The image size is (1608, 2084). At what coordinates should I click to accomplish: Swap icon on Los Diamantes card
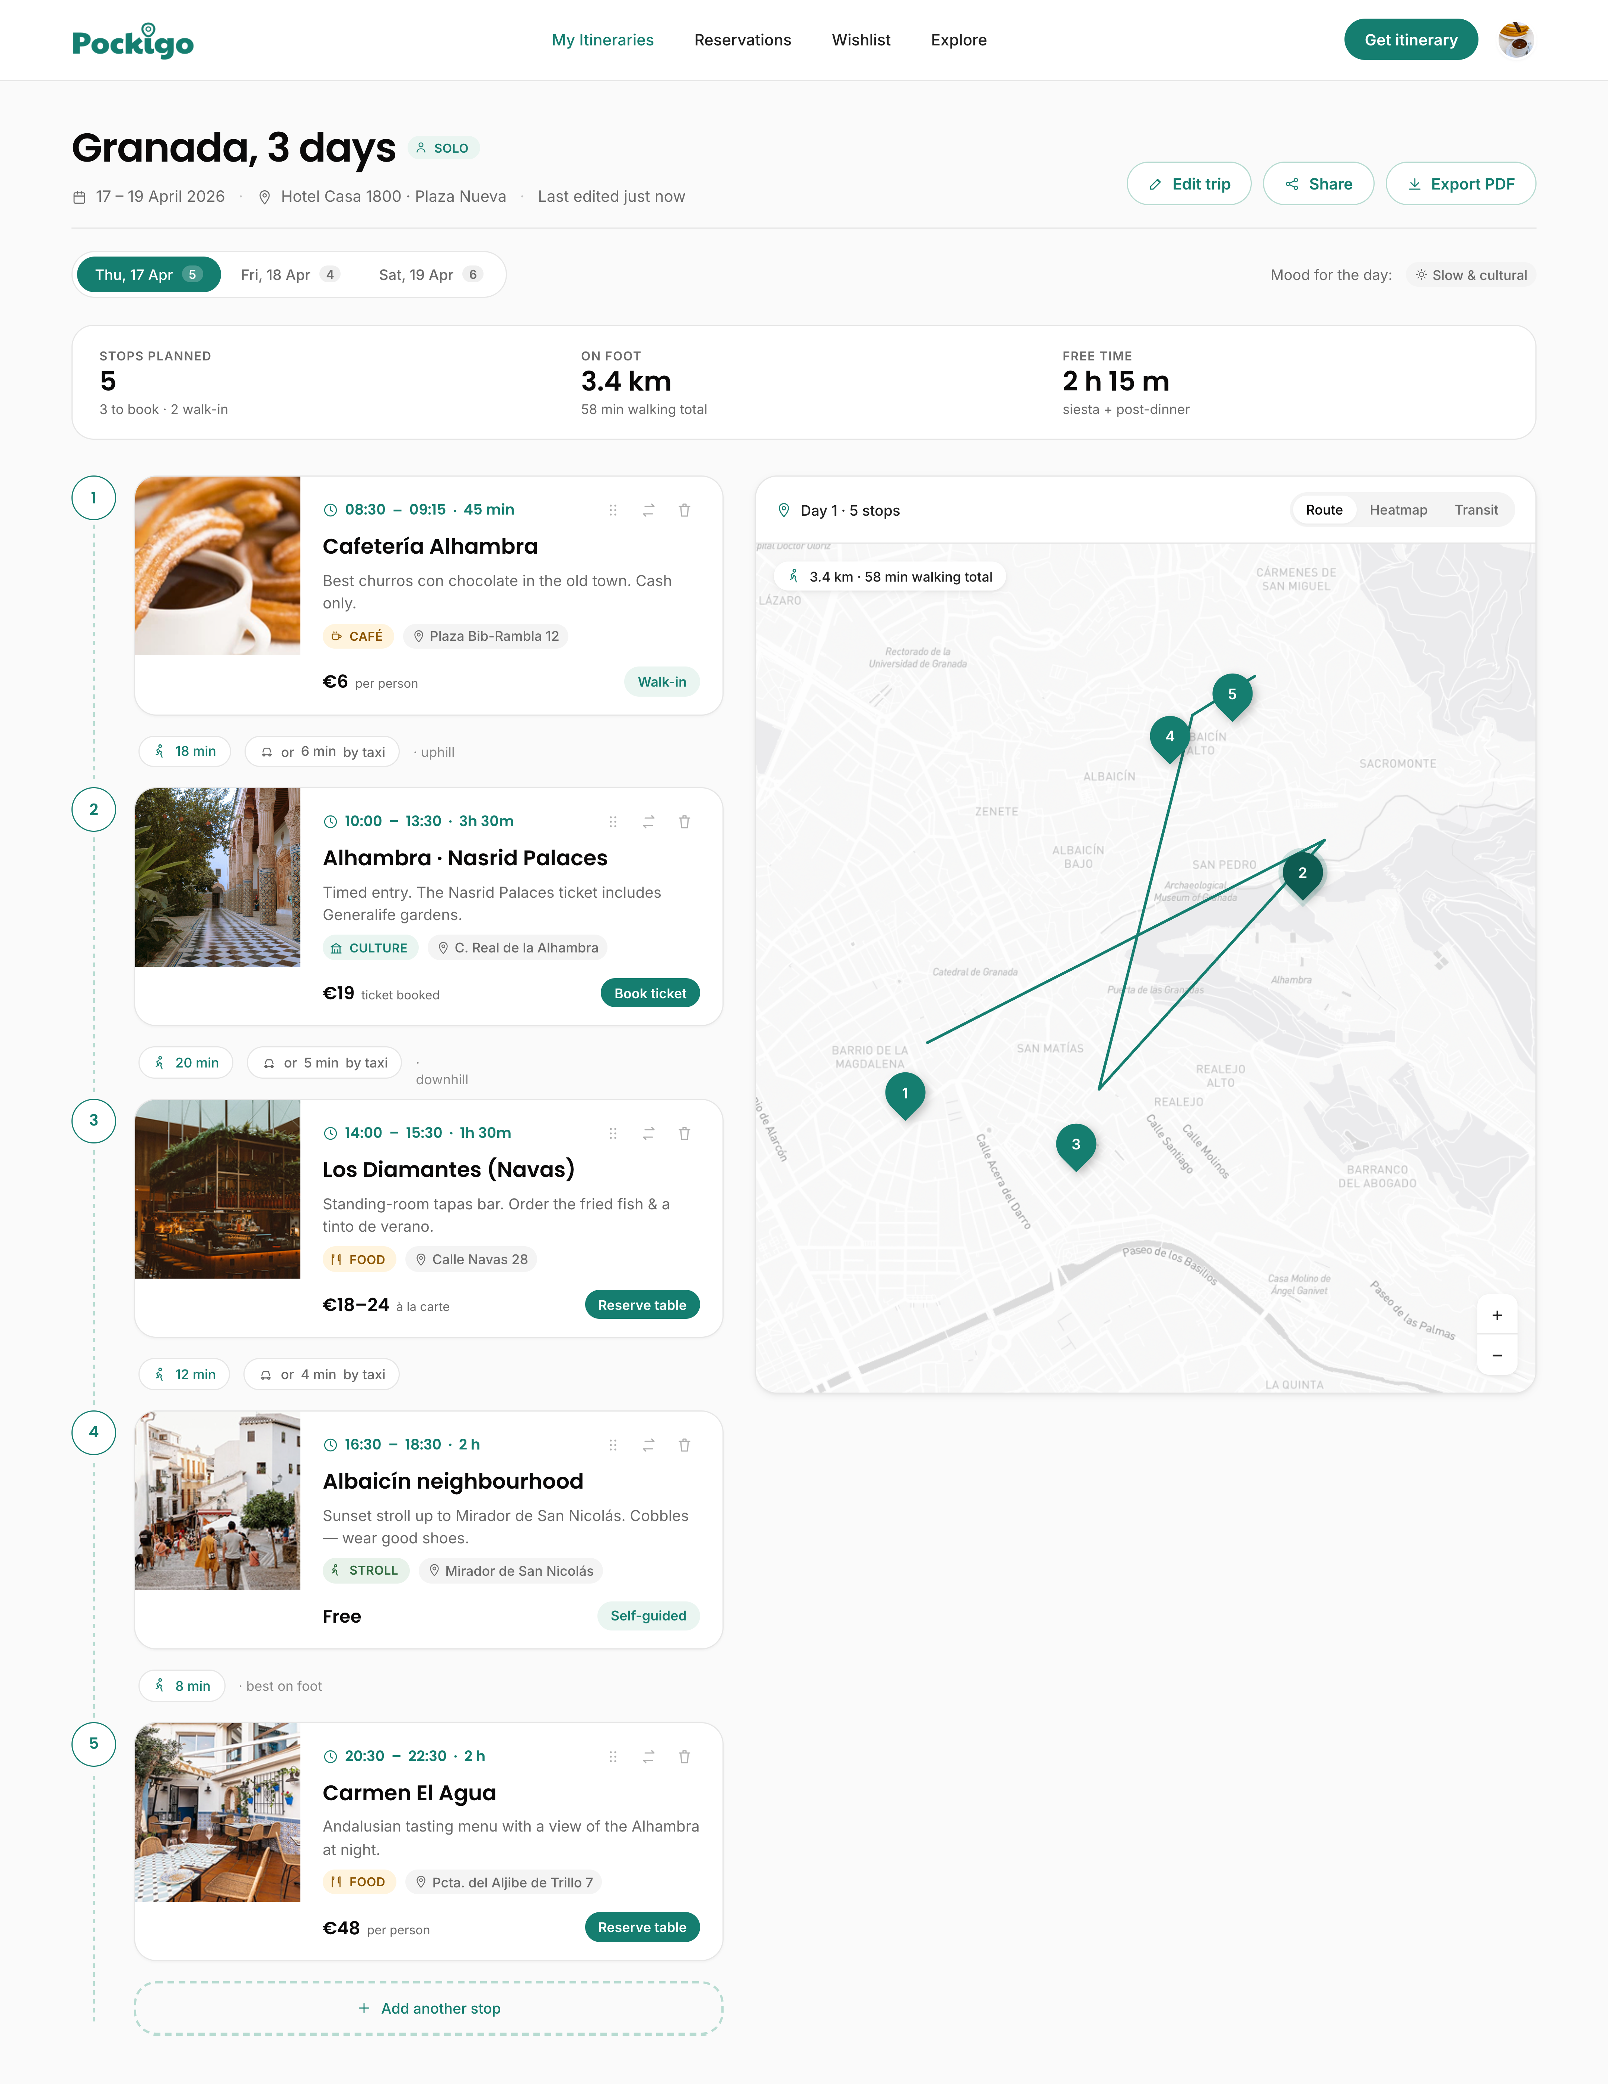point(648,1134)
